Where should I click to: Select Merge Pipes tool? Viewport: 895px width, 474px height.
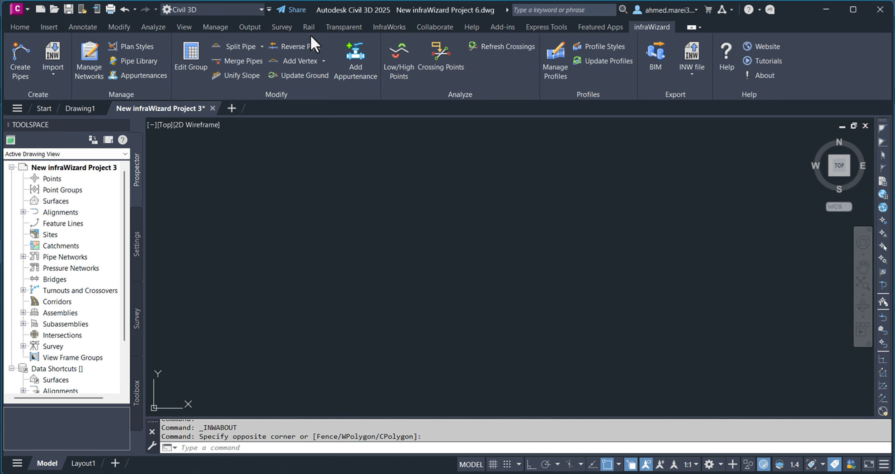click(x=237, y=61)
